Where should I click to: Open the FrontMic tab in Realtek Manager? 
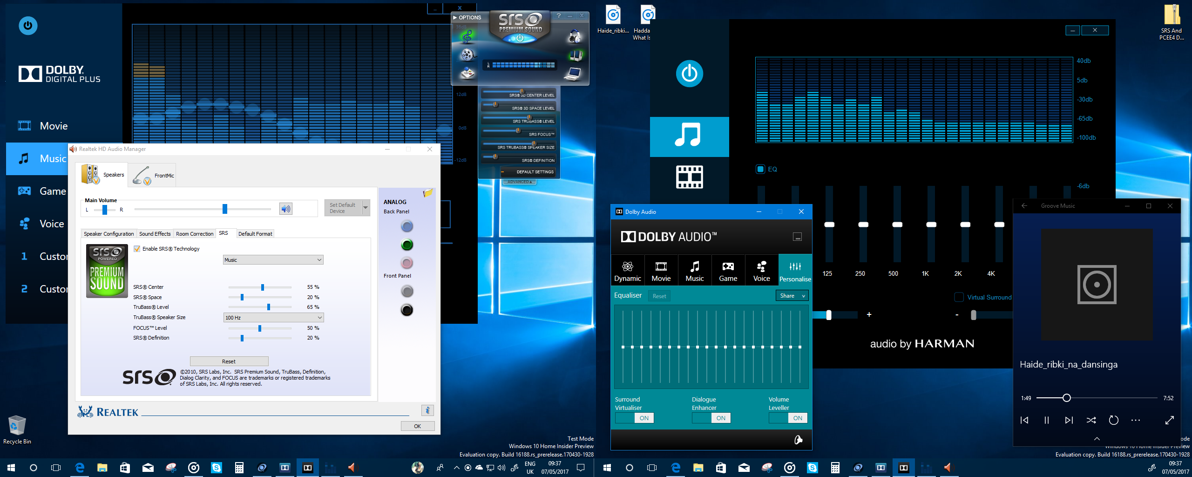153,175
